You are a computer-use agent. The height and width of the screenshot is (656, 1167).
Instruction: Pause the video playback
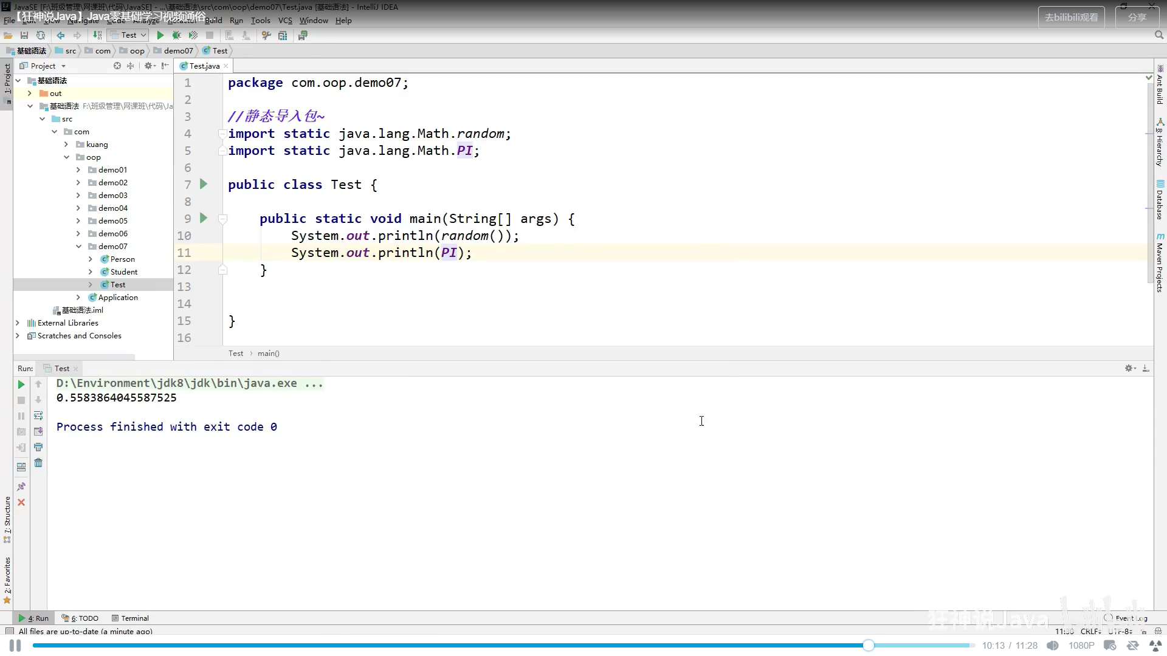(x=15, y=646)
